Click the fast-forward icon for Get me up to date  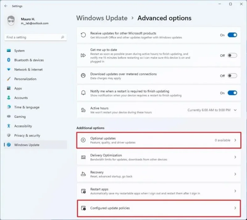pos(83,55)
